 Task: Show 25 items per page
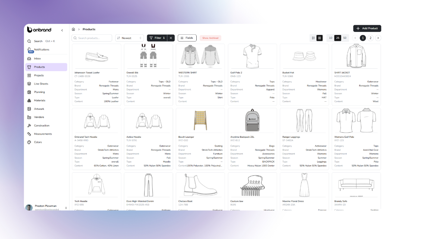338,38
